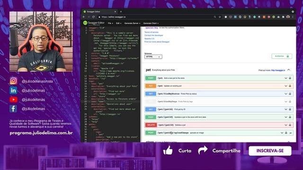Click lock icon on DELETE /pet/{petId} row
303x170 pixels.
point(290,125)
